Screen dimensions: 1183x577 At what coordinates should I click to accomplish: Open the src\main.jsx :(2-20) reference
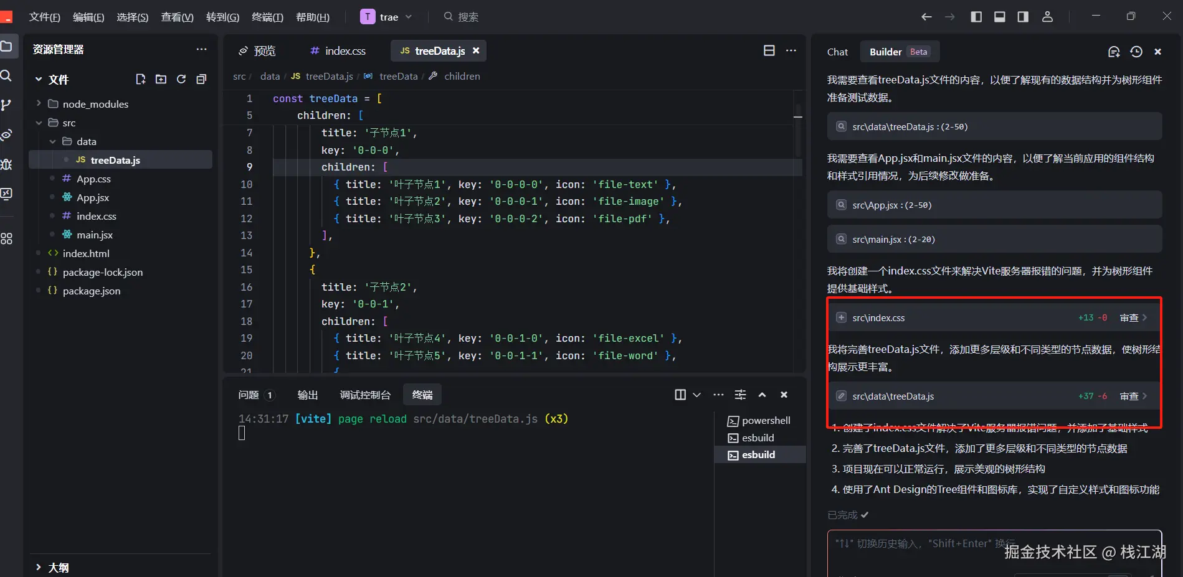click(994, 239)
